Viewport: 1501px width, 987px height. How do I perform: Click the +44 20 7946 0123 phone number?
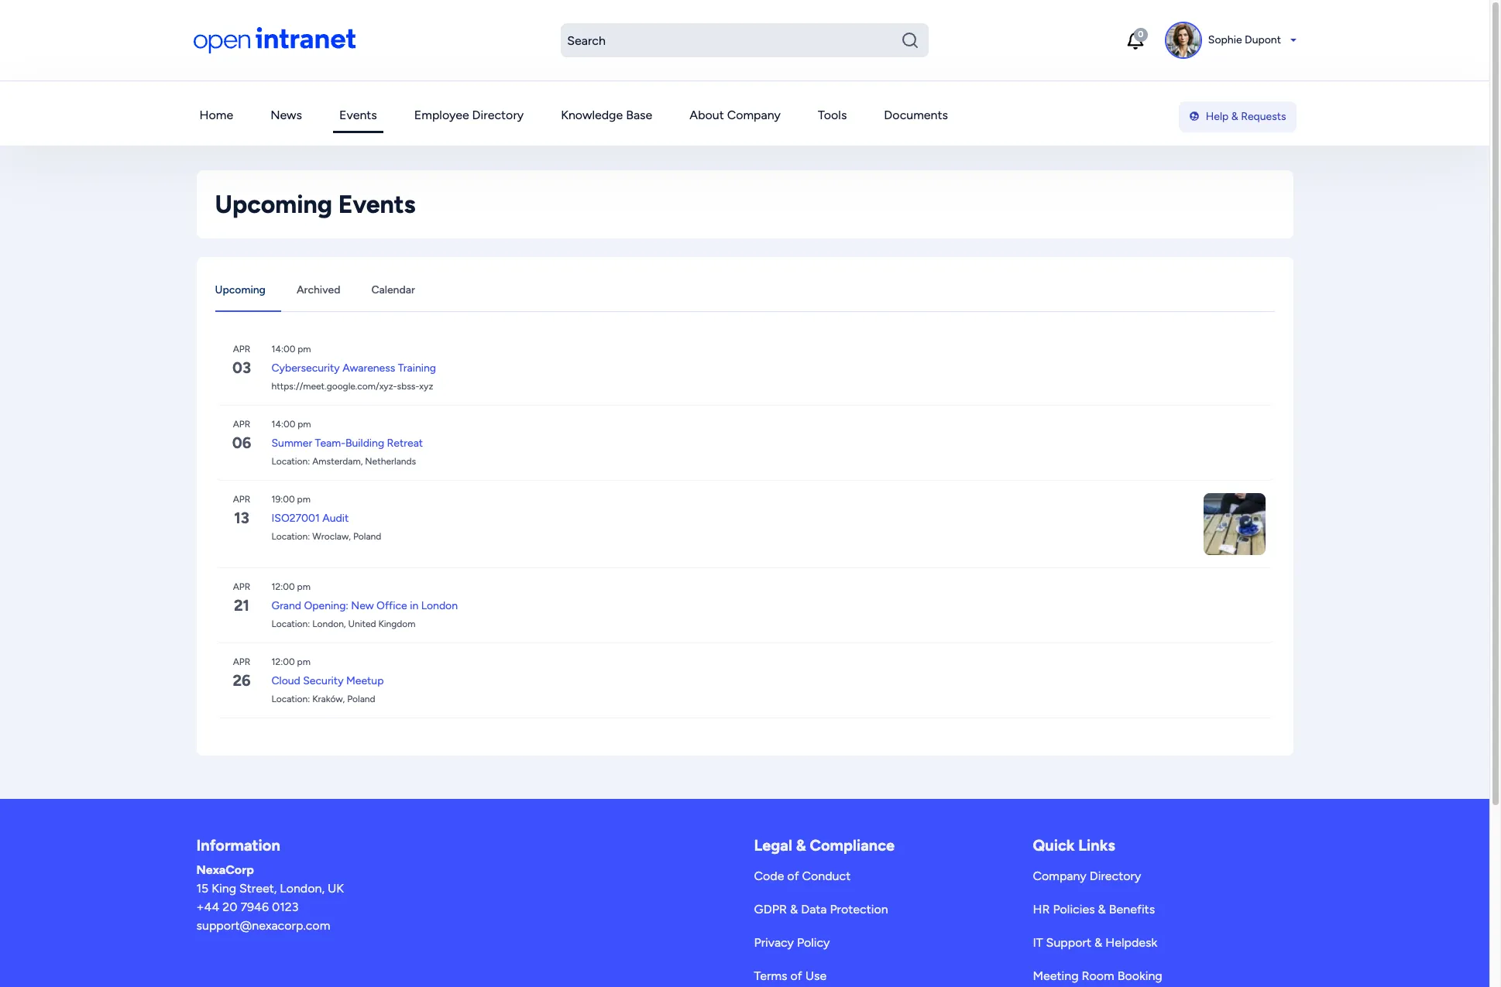coord(247,907)
